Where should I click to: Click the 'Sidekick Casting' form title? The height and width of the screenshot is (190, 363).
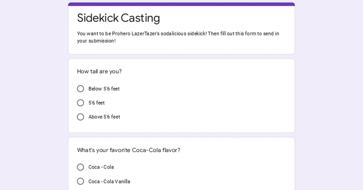pos(118,18)
